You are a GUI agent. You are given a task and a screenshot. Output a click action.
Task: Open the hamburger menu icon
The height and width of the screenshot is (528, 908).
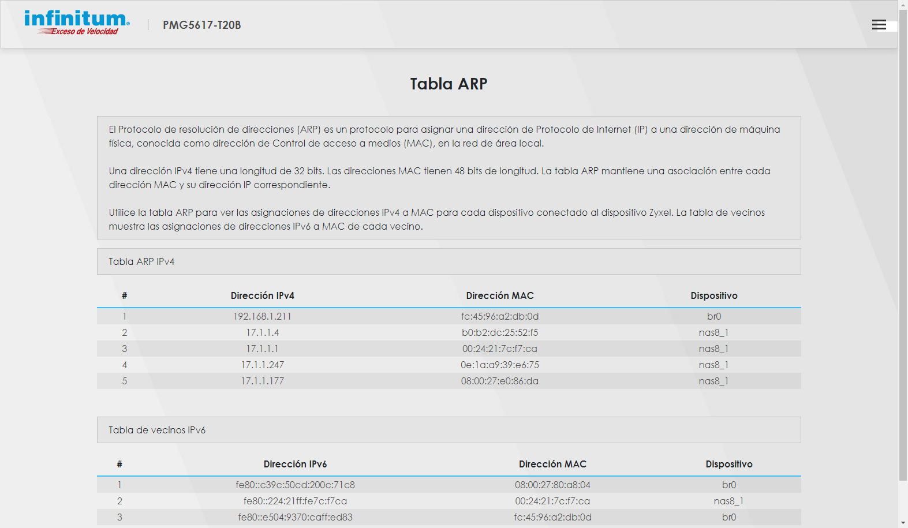coord(879,24)
